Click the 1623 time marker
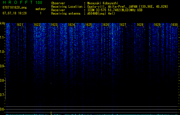 coord(54,24)
